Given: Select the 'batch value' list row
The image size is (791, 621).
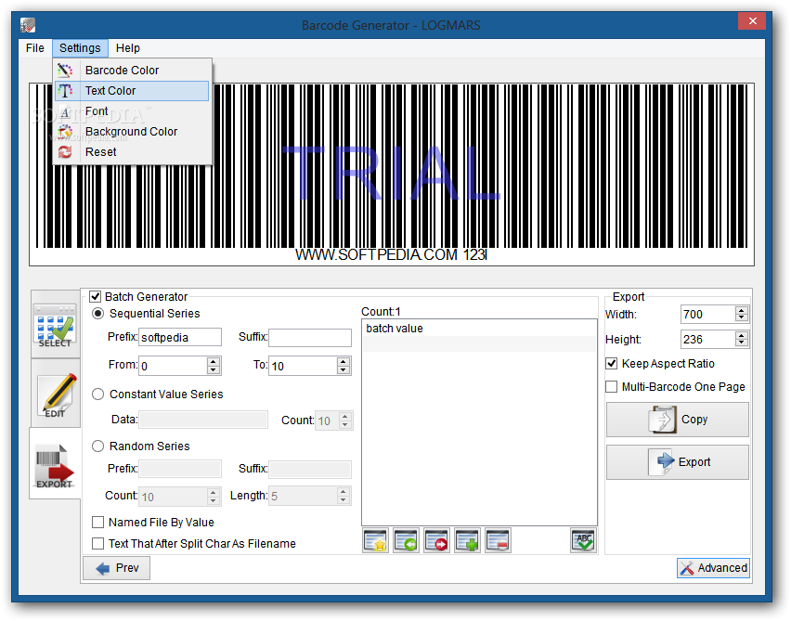Looking at the screenshot, I should (x=479, y=329).
